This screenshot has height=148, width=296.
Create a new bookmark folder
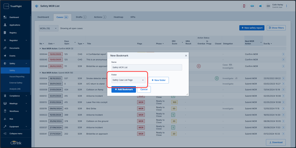point(159,80)
